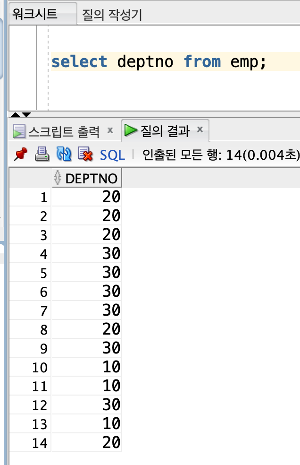The width and height of the screenshot is (300, 465).
Task: Close the 스크립트 출력 tab
Action: pos(110,130)
